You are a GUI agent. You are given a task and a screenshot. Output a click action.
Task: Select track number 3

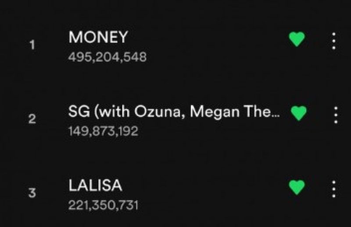(x=32, y=193)
